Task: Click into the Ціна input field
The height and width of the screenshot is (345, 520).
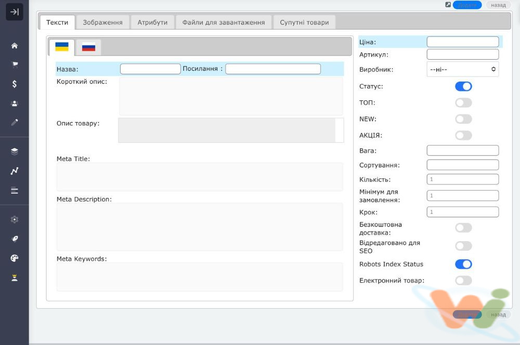Action: click(462, 42)
